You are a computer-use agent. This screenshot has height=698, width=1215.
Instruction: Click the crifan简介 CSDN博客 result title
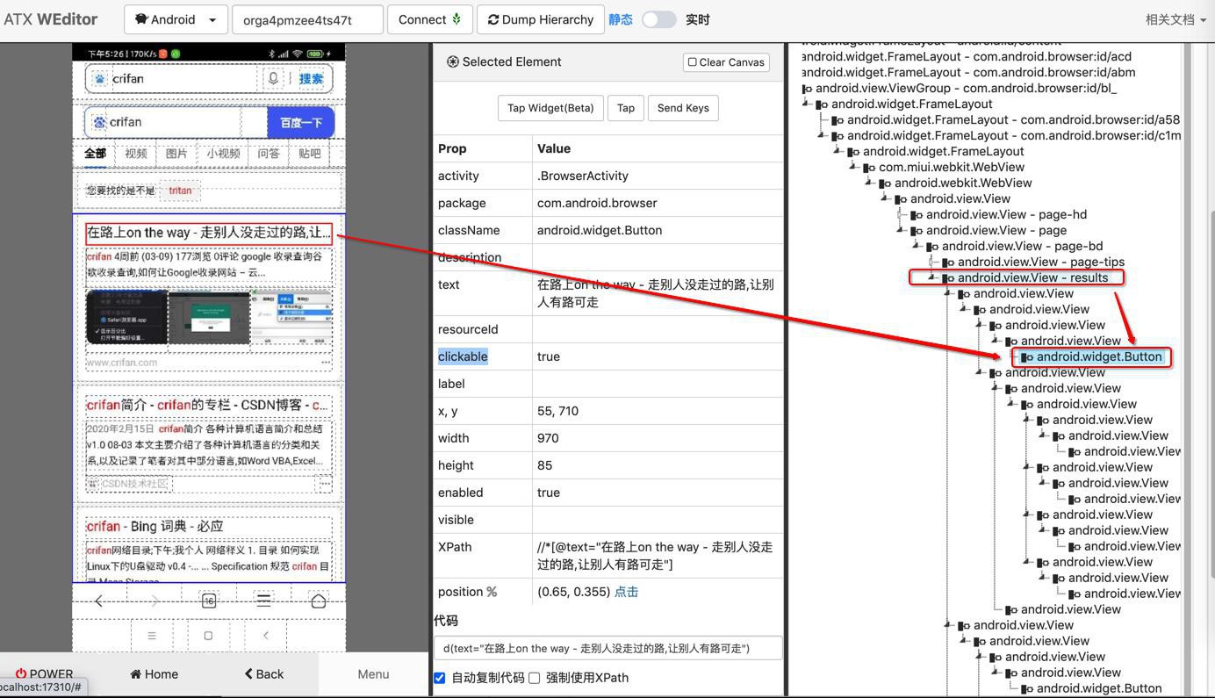coord(208,405)
